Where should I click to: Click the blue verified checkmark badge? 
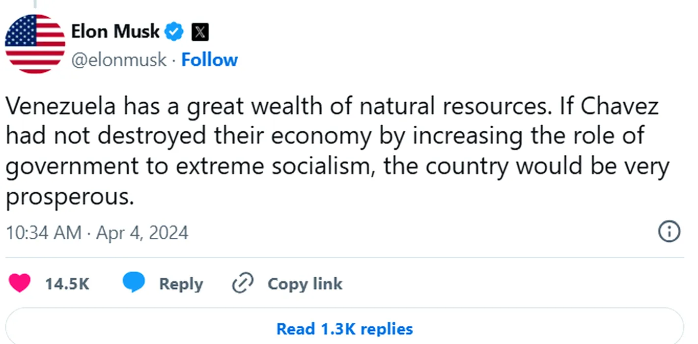[x=174, y=32]
